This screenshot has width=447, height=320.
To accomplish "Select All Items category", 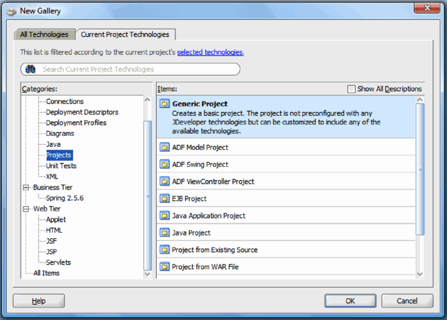I will pyautogui.click(x=46, y=273).
